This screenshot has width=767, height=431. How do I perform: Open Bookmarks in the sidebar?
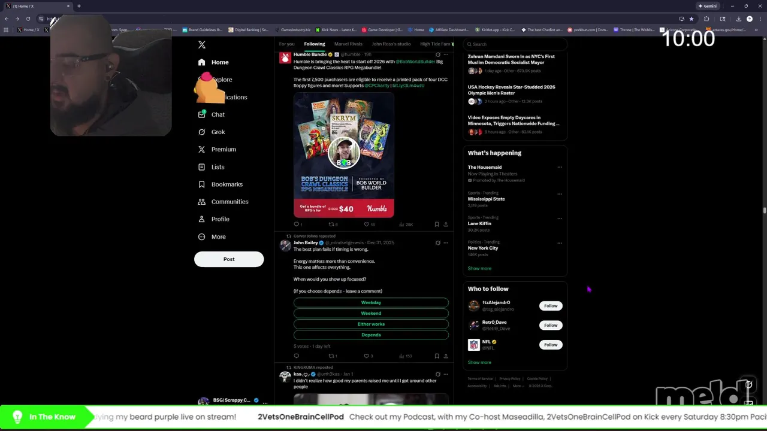(220, 184)
